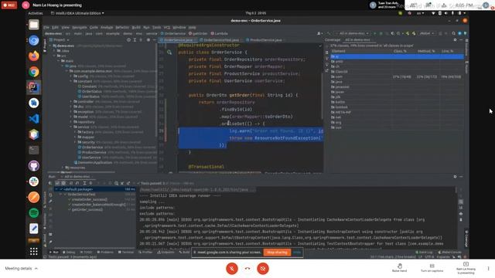
Task: Select UserService class in project tree
Action: coord(91,158)
